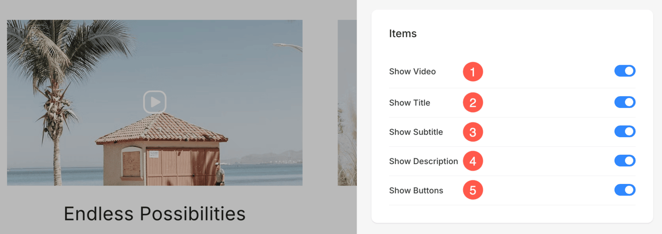This screenshot has width=662, height=234.
Task: Disable the Show Video toggle
Action: [x=625, y=71]
